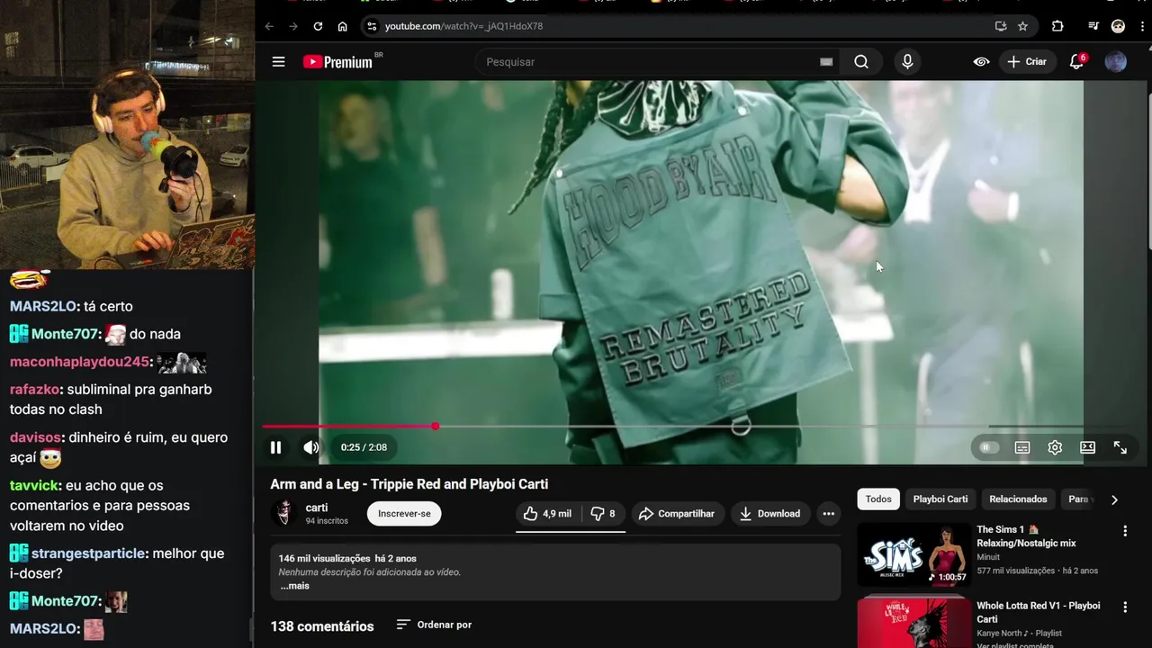Click the Criar create button
1152x648 pixels.
1027,62
